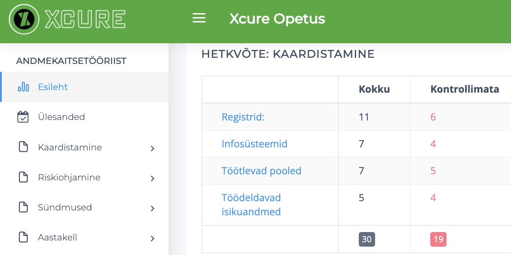
Task: Click the Riskiohjamine document icon
Action: [x=23, y=177]
